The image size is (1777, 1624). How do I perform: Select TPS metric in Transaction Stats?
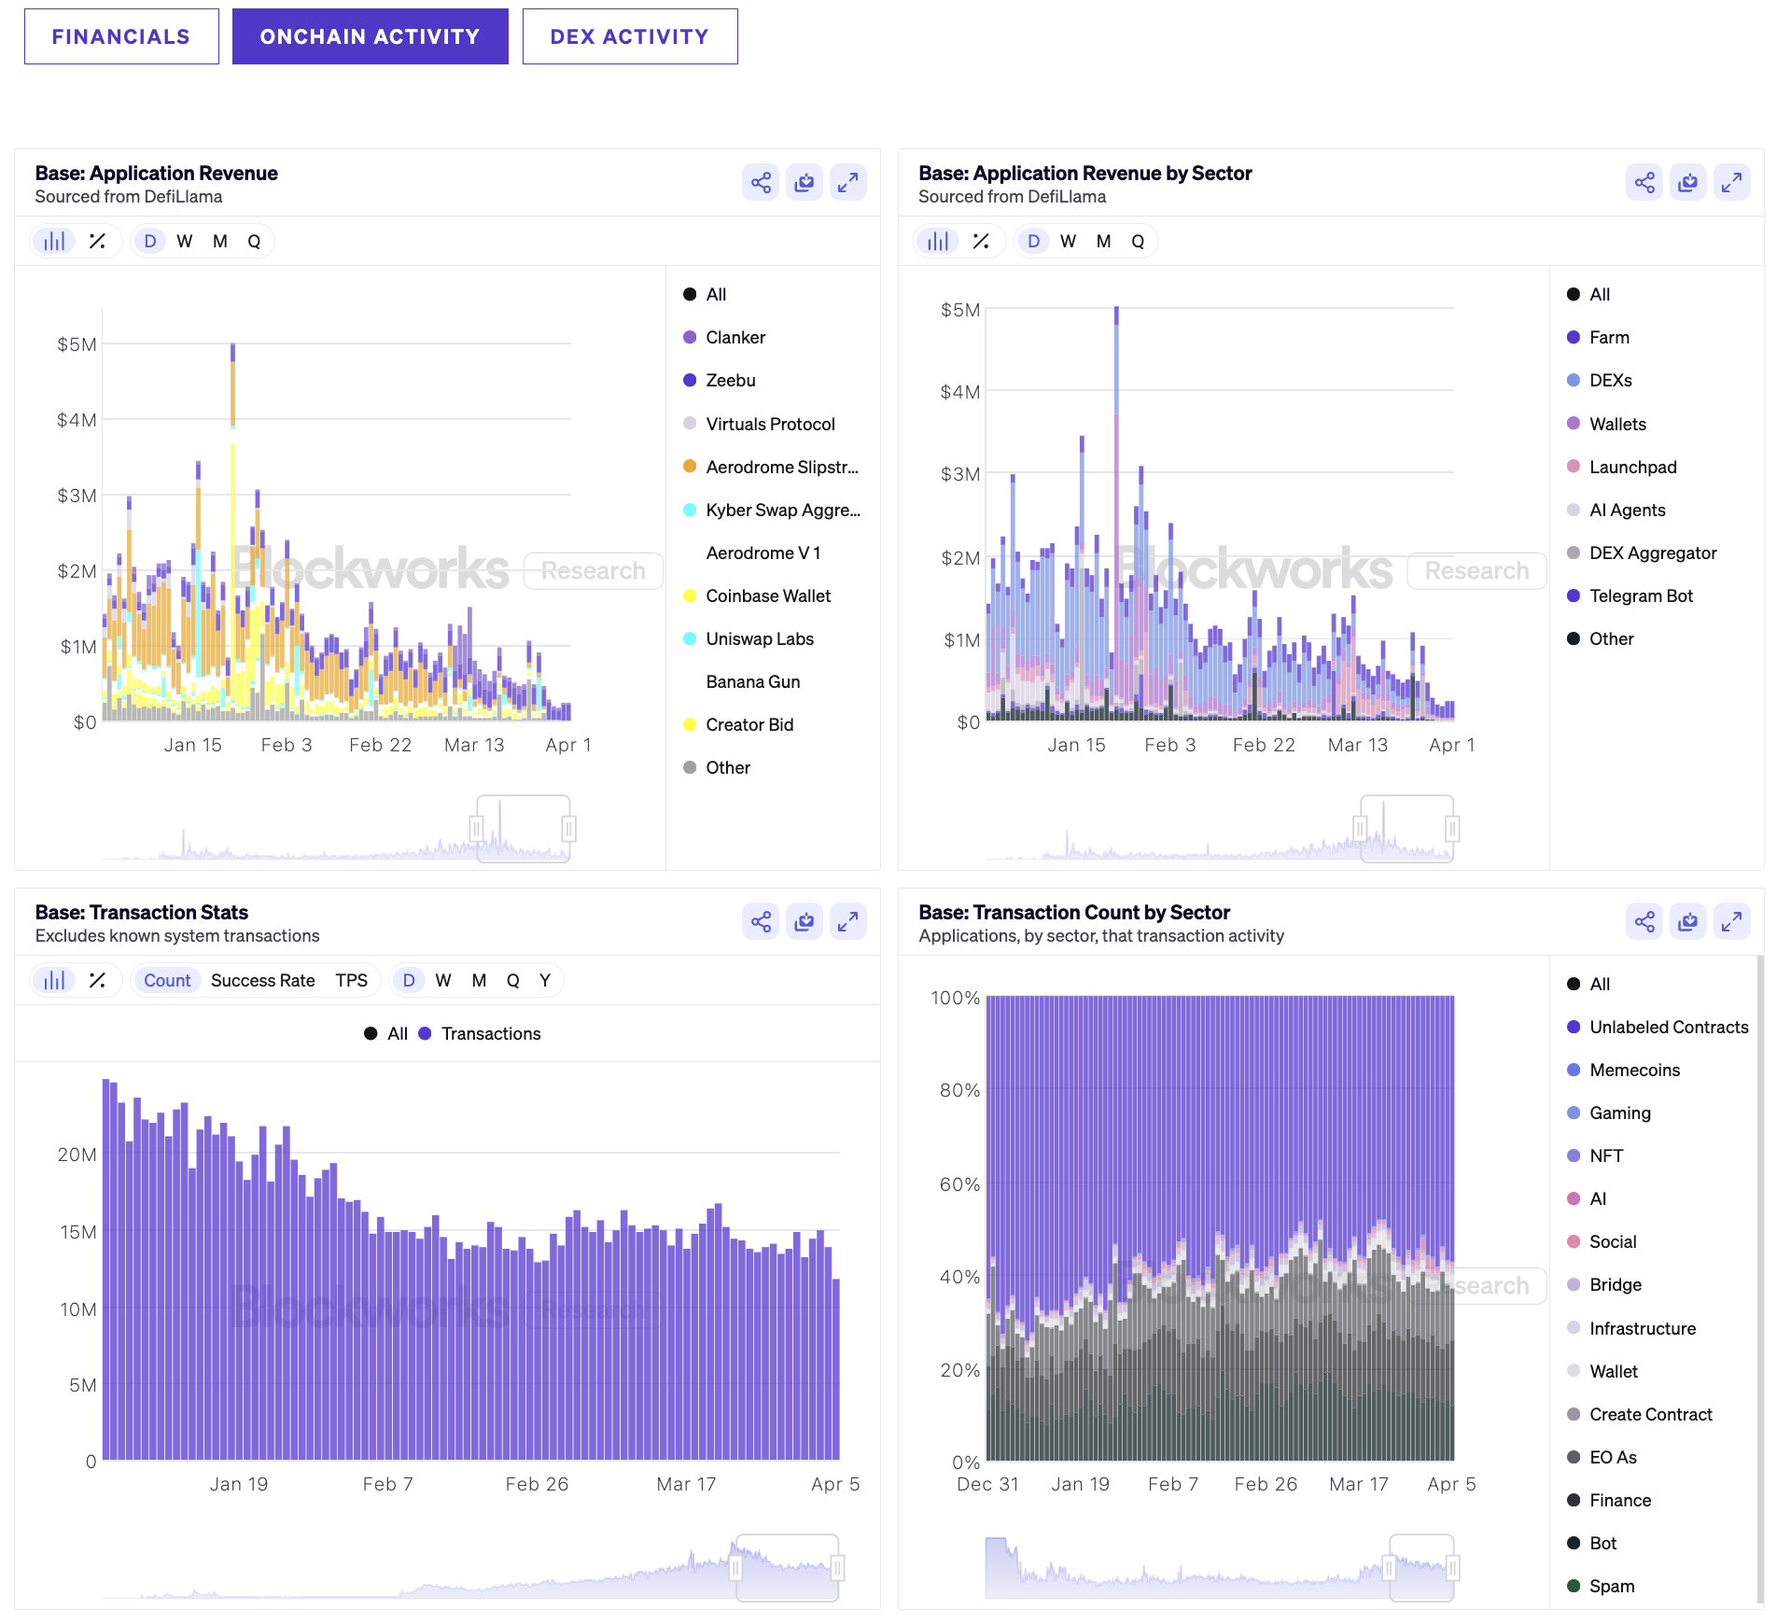tap(352, 980)
